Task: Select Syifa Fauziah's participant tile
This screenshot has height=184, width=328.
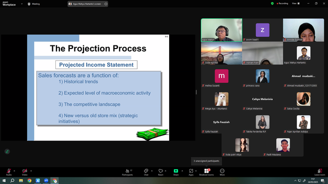Action: [x=221, y=122]
